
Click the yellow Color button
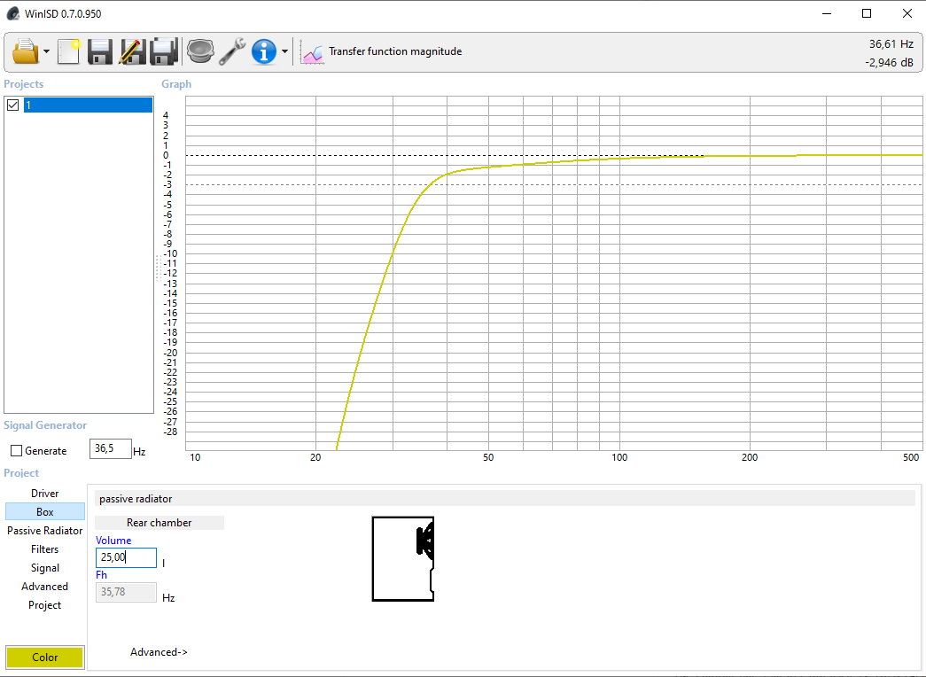(x=45, y=657)
